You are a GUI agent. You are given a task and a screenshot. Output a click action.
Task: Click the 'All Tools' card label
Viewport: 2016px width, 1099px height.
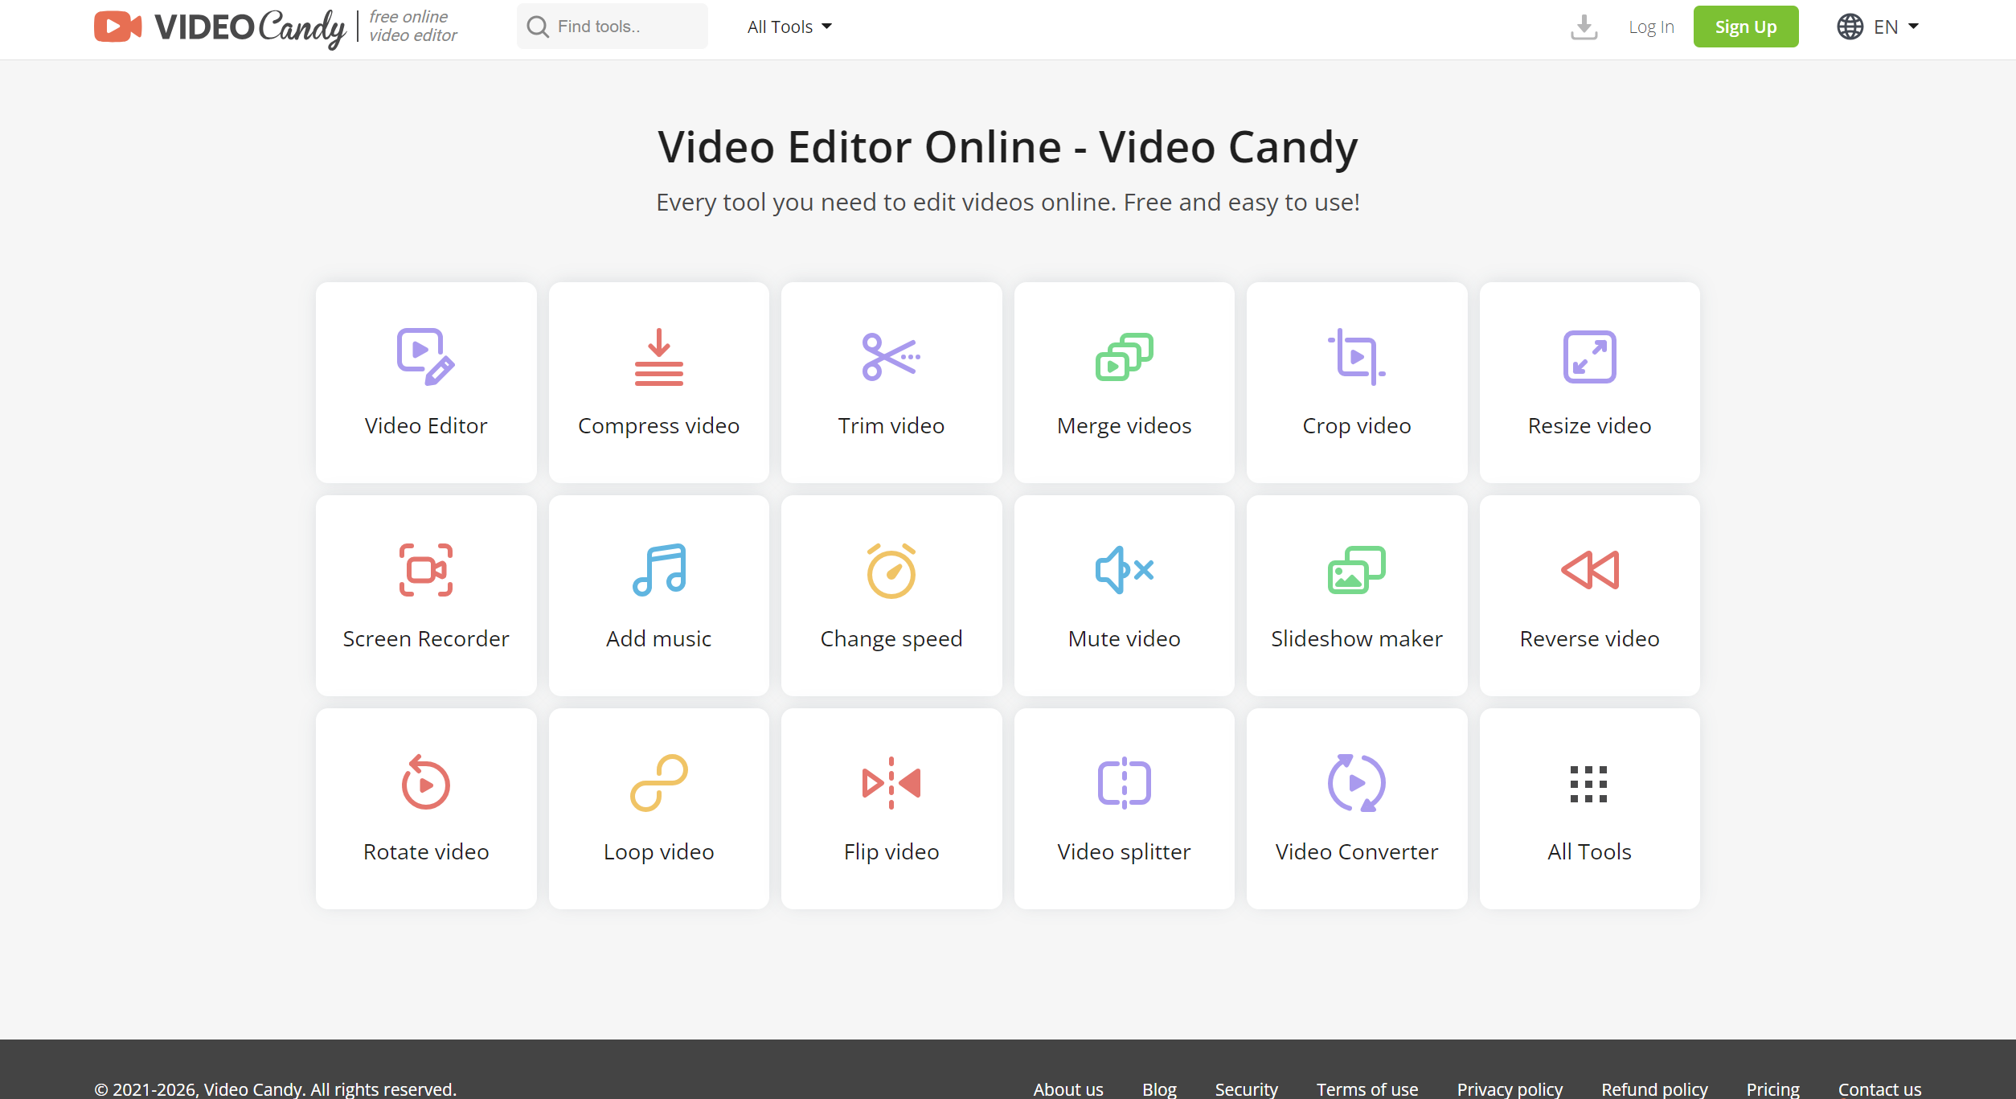(x=1589, y=851)
